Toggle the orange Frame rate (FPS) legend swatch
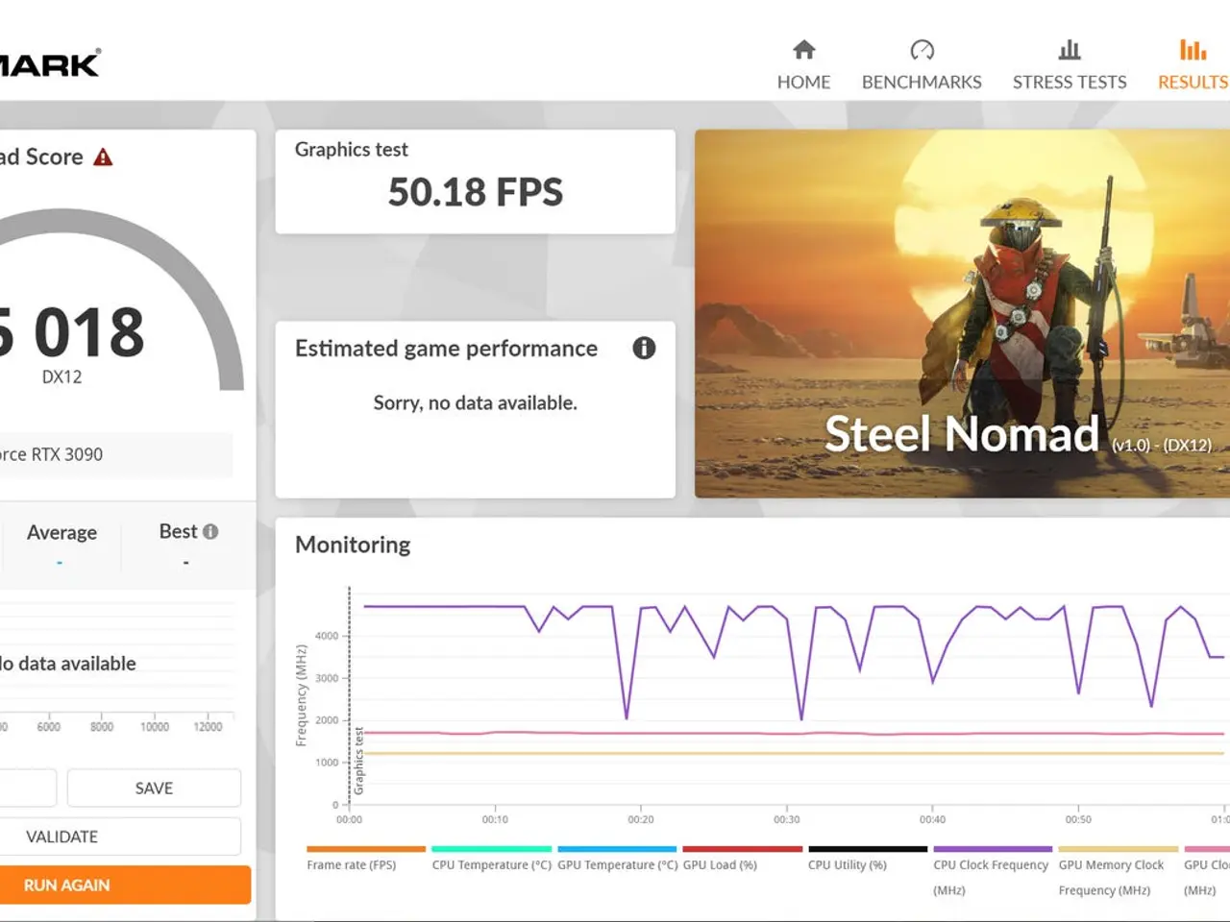 pyautogui.click(x=366, y=849)
